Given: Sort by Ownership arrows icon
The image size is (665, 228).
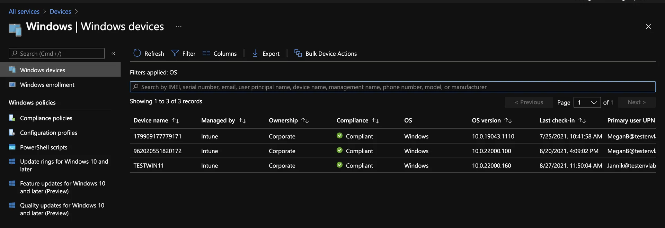Looking at the screenshot, I should coord(305,120).
